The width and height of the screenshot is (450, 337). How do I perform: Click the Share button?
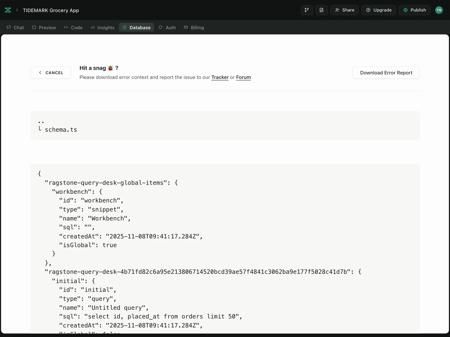[x=345, y=10]
